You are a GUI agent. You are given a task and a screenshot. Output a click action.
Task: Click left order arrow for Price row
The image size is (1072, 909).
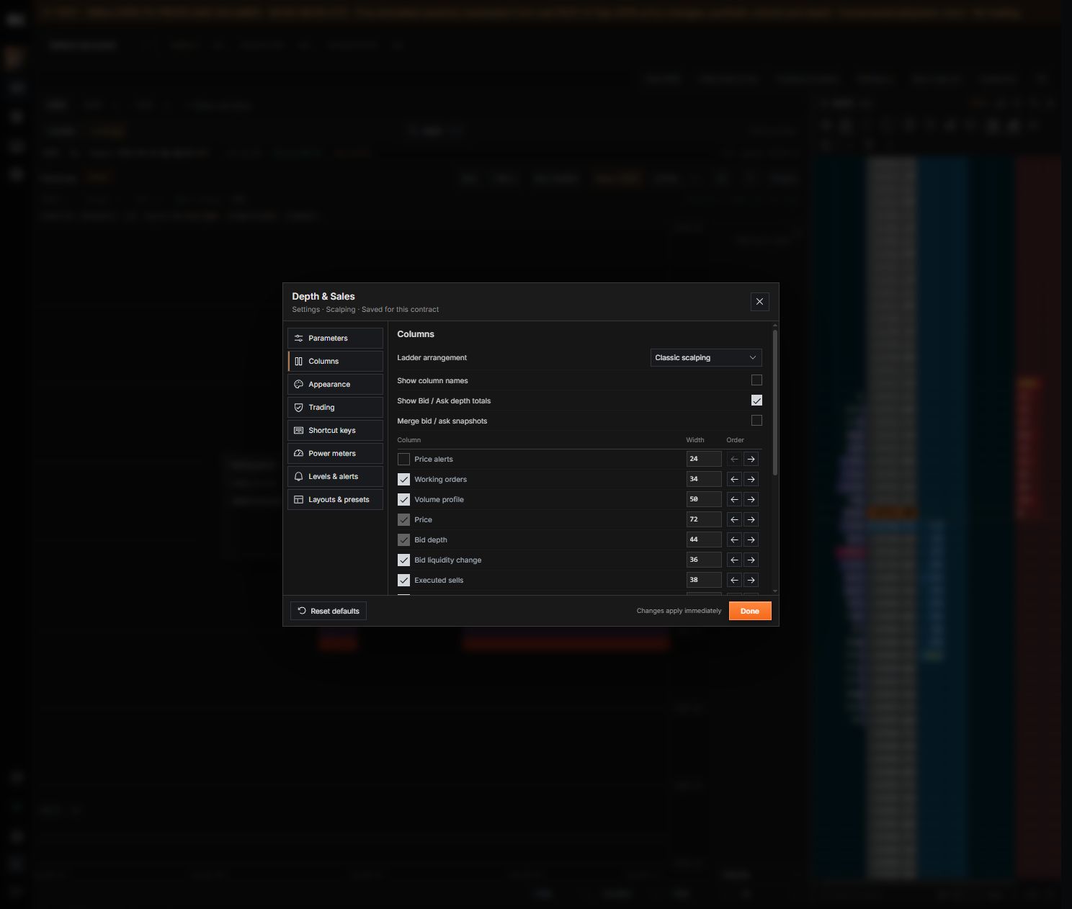click(734, 519)
